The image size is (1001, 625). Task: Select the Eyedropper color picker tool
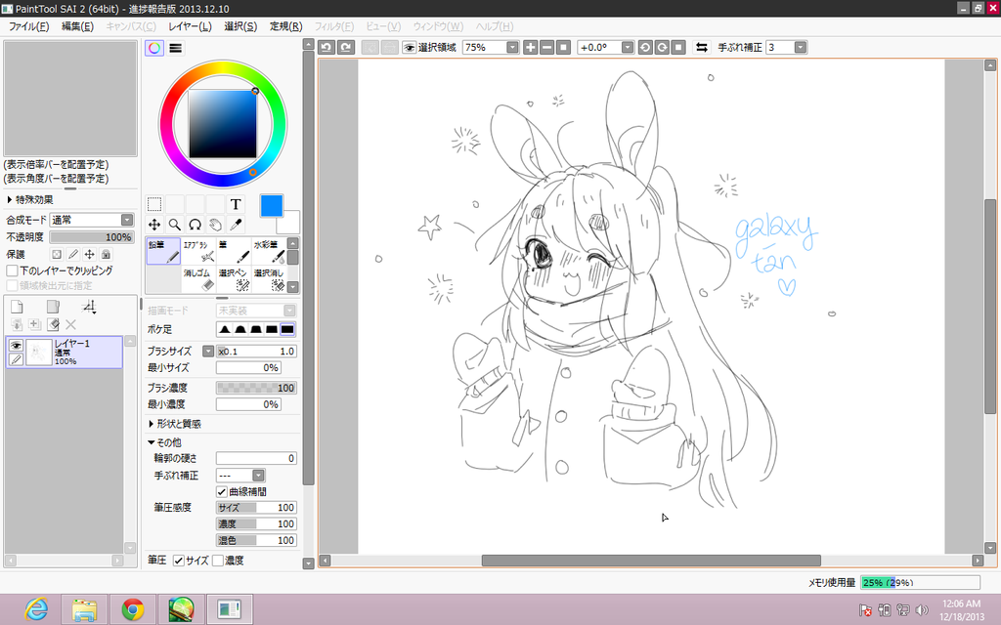[x=236, y=225]
